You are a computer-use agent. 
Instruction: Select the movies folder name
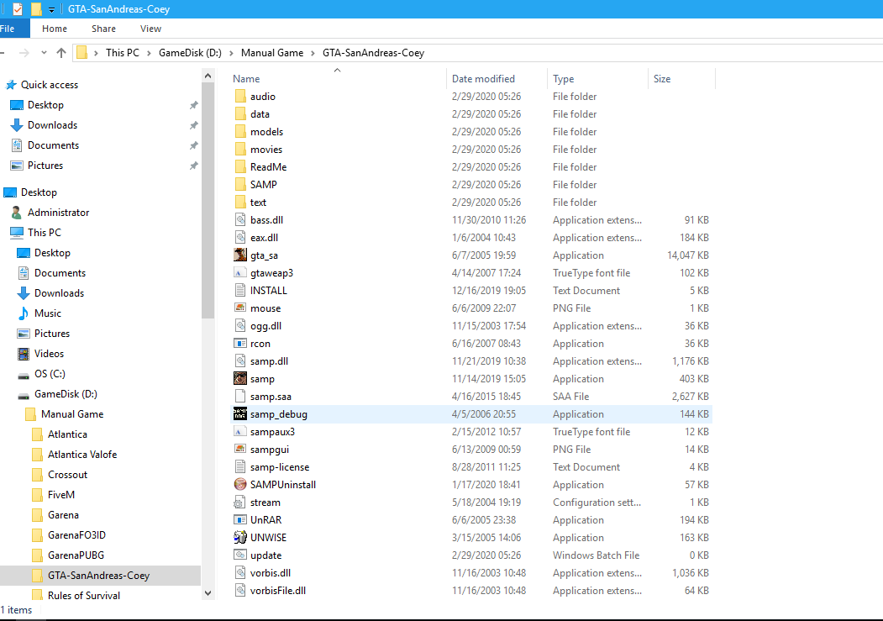click(x=266, y=150)
